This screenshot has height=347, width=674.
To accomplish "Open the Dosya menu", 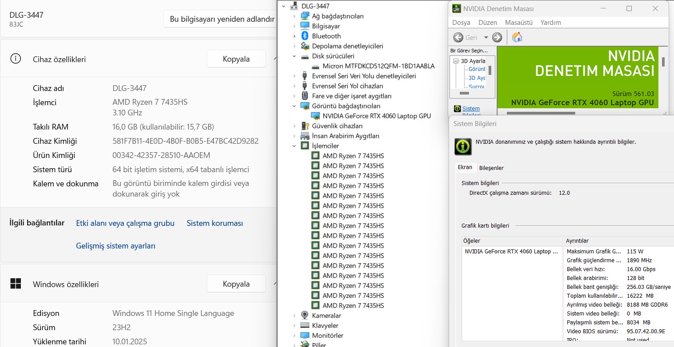I will click(461, 23).
